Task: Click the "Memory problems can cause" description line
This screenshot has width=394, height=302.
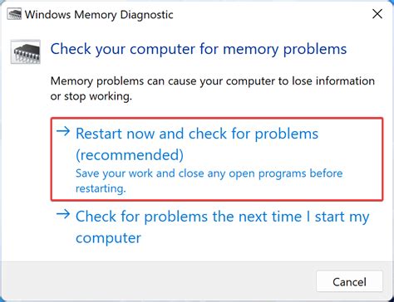Action: (213, 81)
